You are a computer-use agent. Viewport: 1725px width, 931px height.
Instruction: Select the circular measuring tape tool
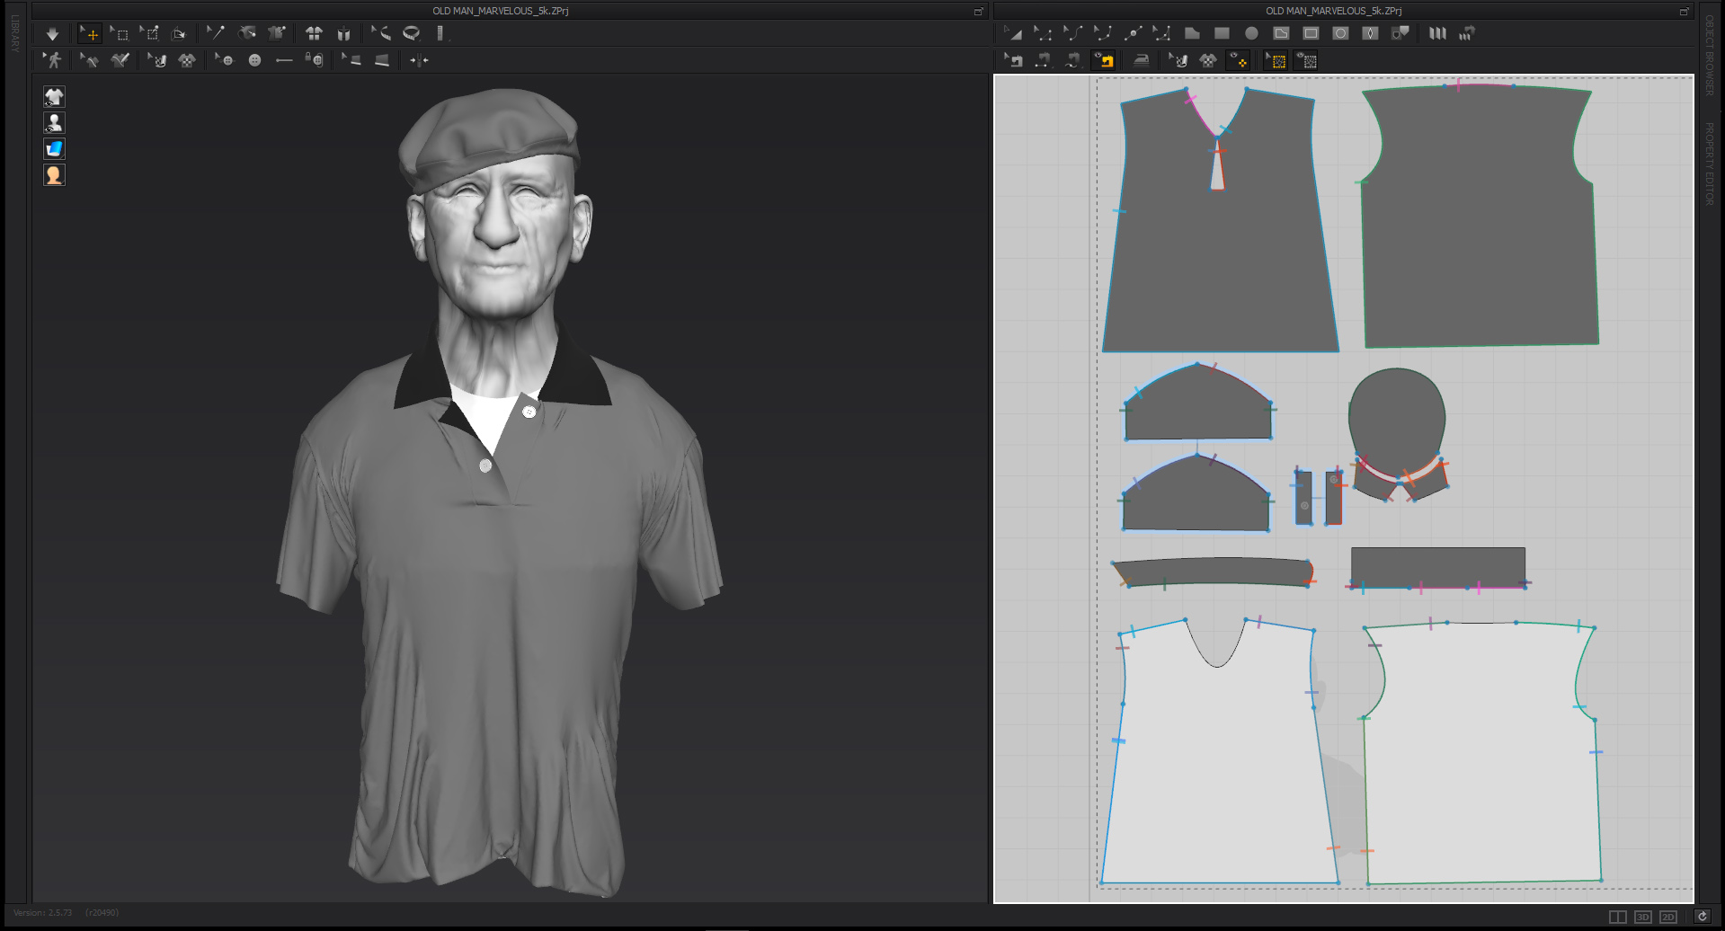point(411,33)
